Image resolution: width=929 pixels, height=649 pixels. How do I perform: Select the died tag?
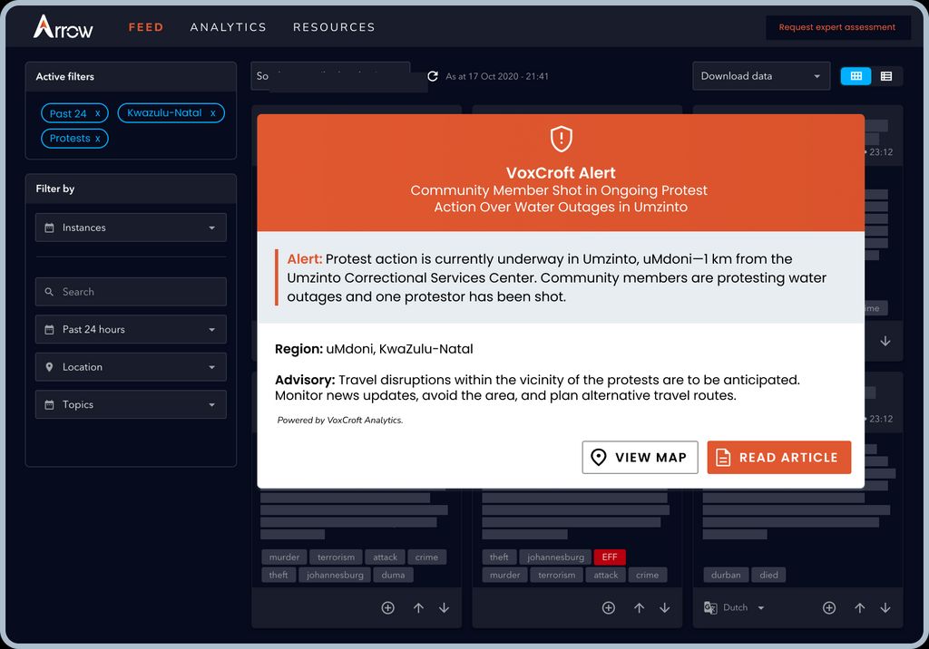point(769,575)
